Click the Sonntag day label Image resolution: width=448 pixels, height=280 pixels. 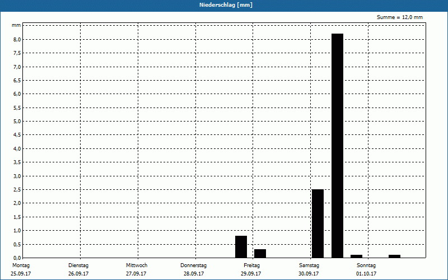(x=366, y=265)
